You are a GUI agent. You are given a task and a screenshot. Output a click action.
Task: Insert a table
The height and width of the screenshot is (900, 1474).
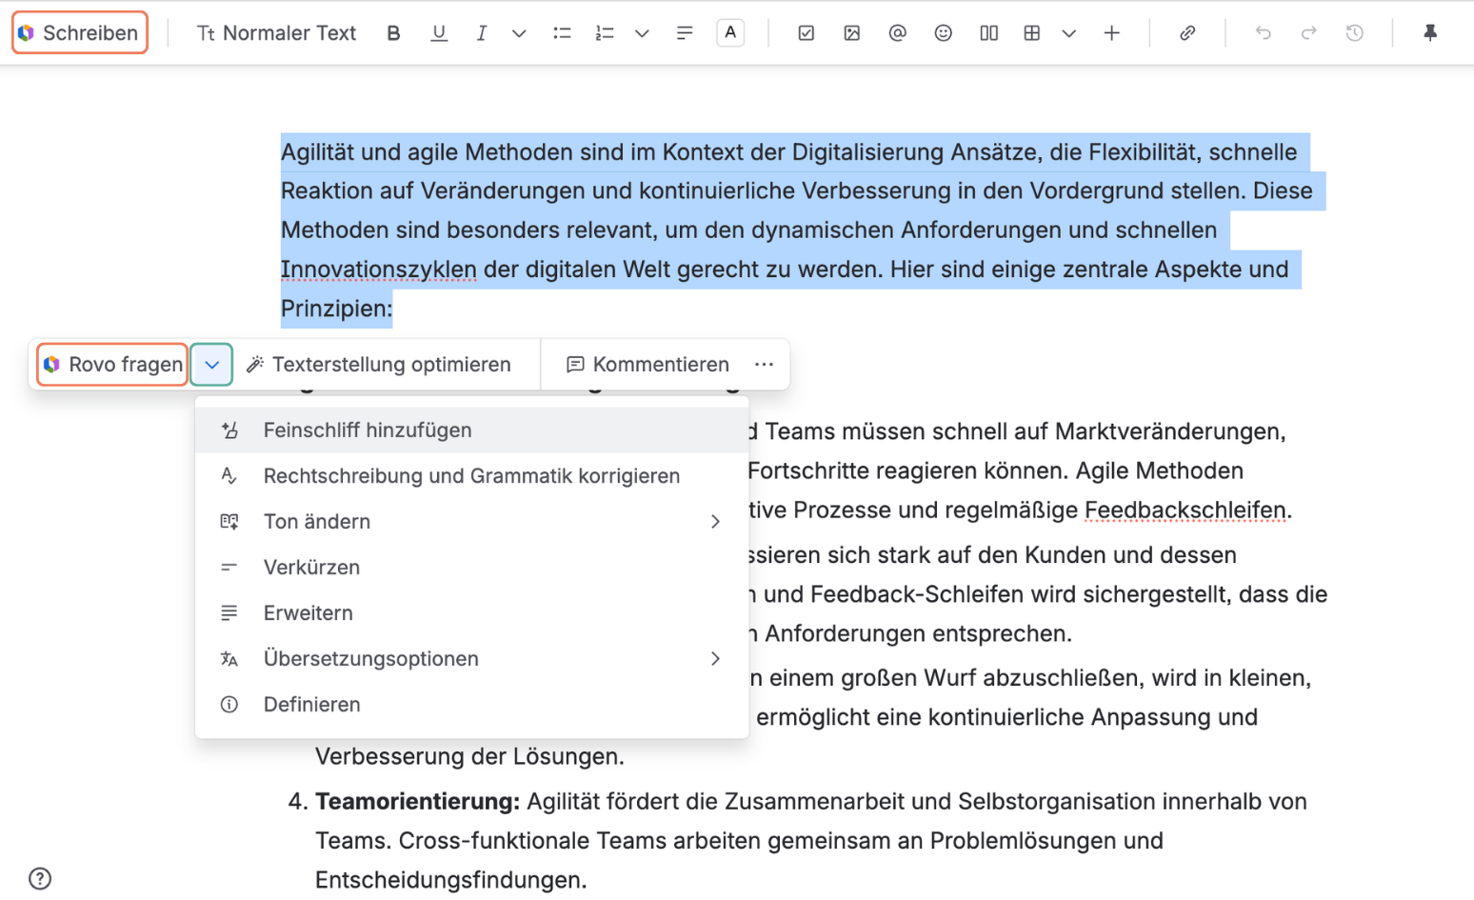click(x=1032, y=33)
